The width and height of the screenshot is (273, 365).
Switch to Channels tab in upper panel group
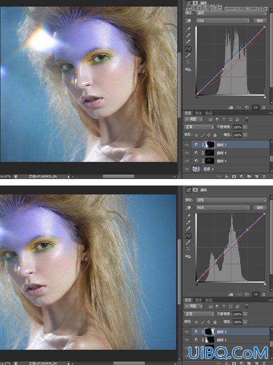click(x=198, y=113)
